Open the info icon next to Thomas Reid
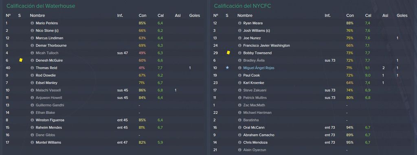Image resolution: width=417 pixels, height=155 pixels. tap(32, 68)
